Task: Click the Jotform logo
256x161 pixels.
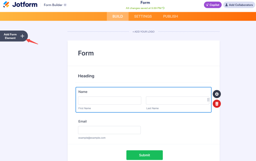Action: pyautogui.click(x=20, y=5)
